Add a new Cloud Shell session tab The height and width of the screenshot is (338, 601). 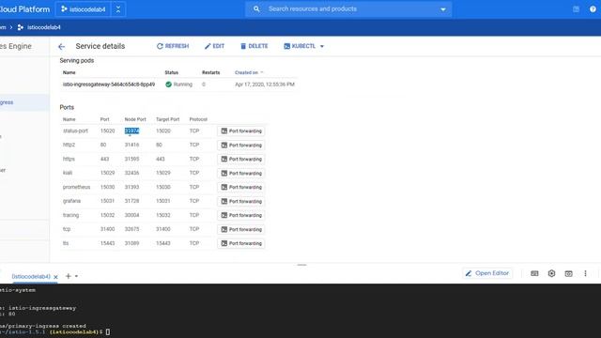69,276
